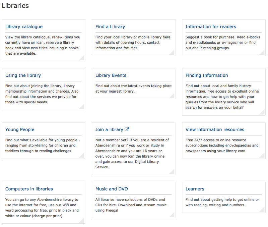Visit the Young People page
The width and height of the screenshot is (268, 227).
click(20, 129)
